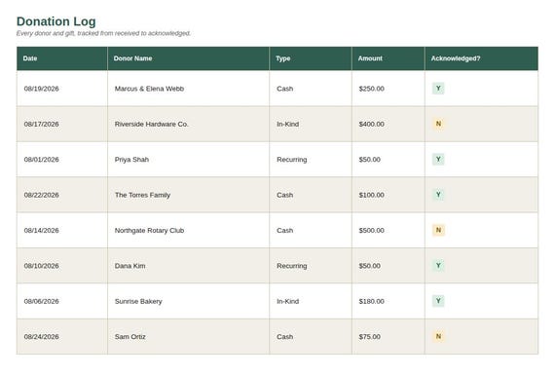Click the Donor Name column header
The image size is (555, 375).
[x=188, y=58]
